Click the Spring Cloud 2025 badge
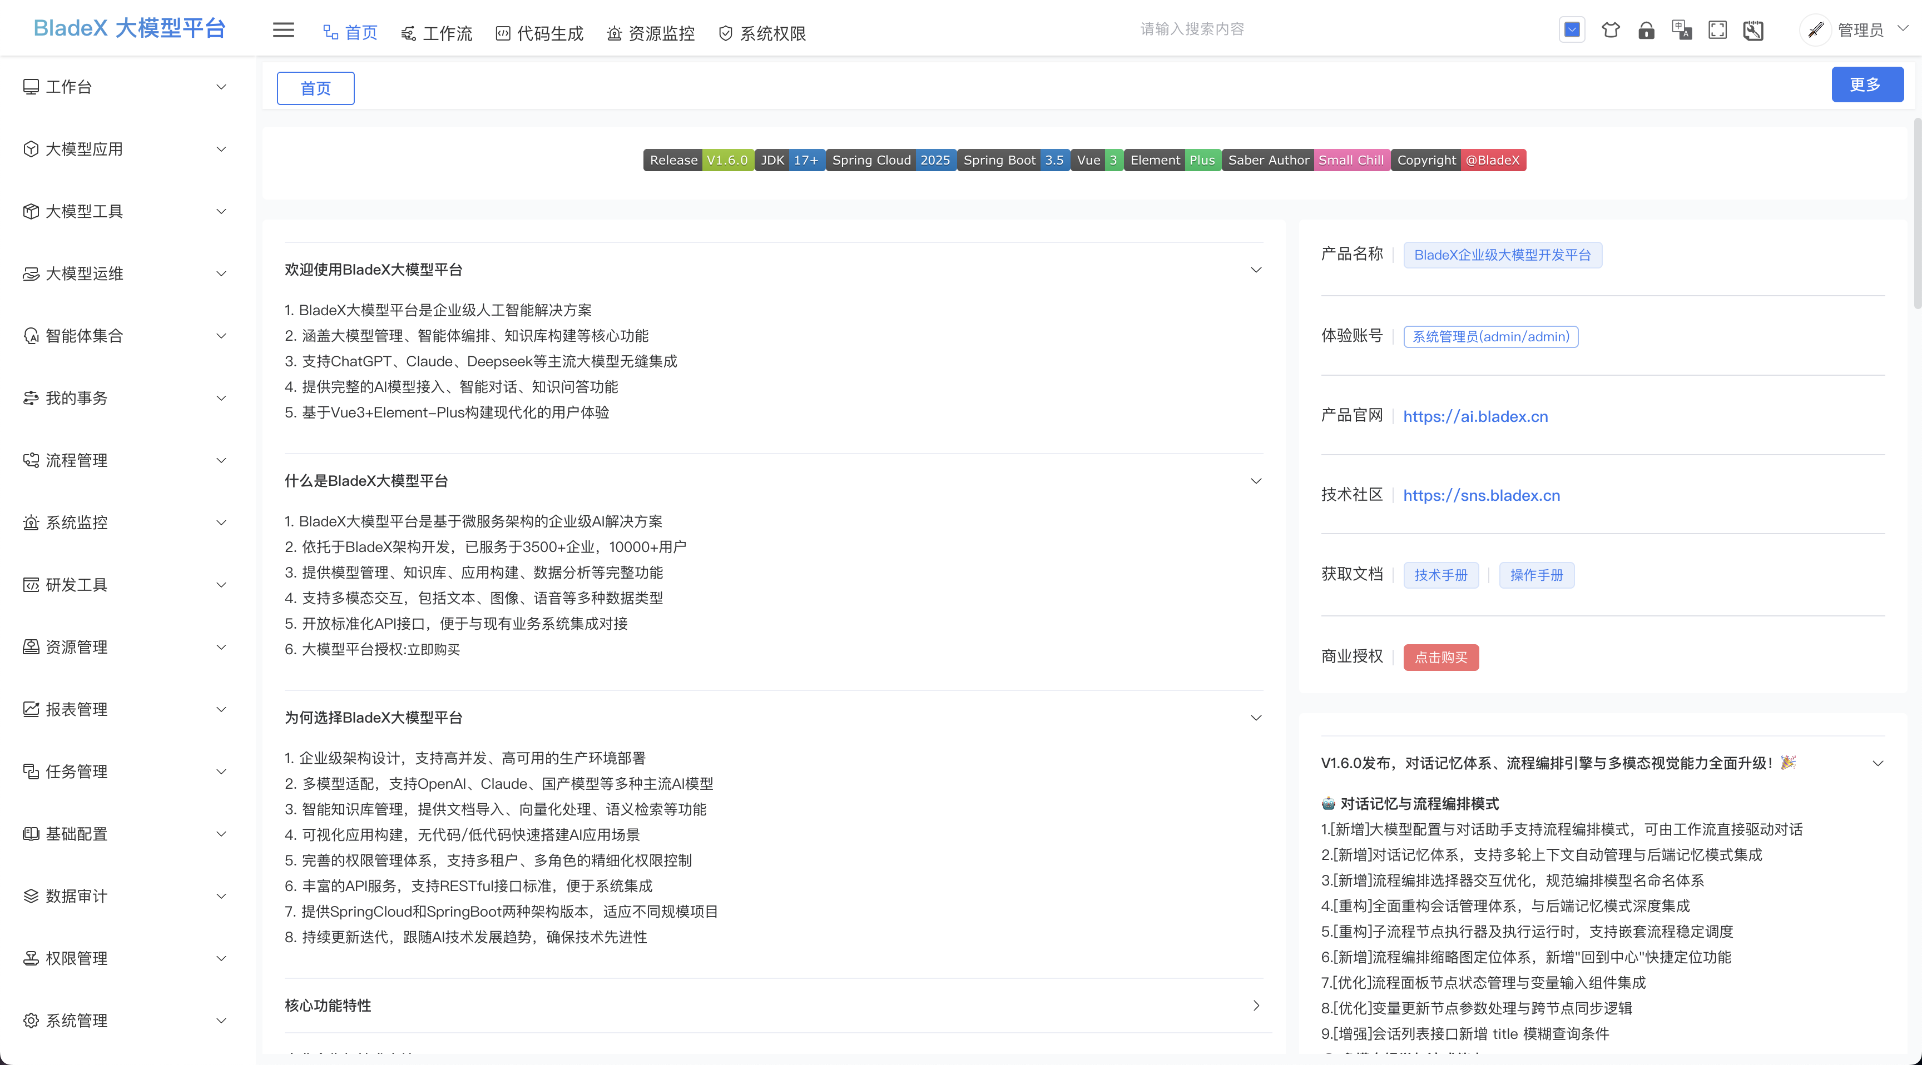The image size is (1922, 1065). tap(891, 160)
